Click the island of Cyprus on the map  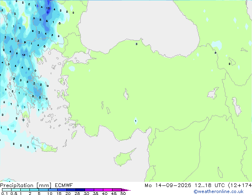coord(124,158)
